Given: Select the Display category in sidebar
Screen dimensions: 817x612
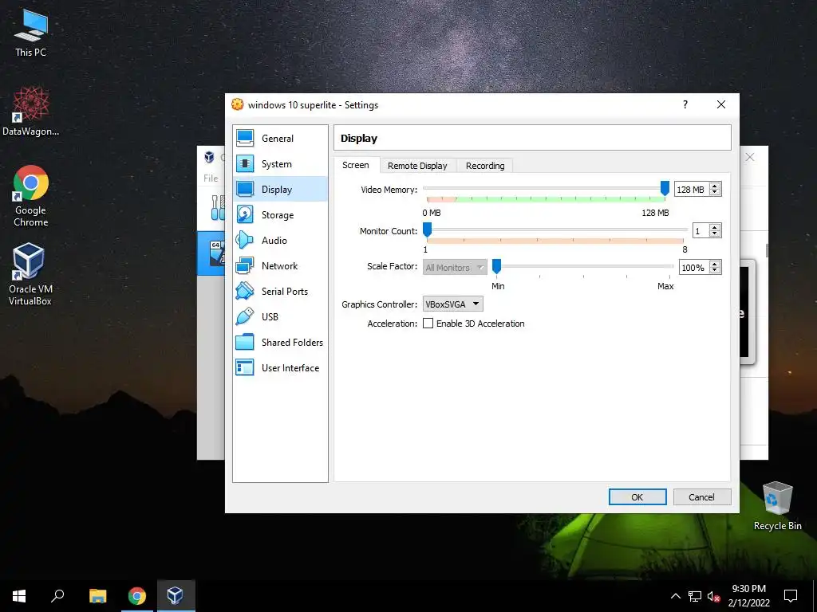Looking at the screenshot, I should pyautogui.click(x=280, y=190).
